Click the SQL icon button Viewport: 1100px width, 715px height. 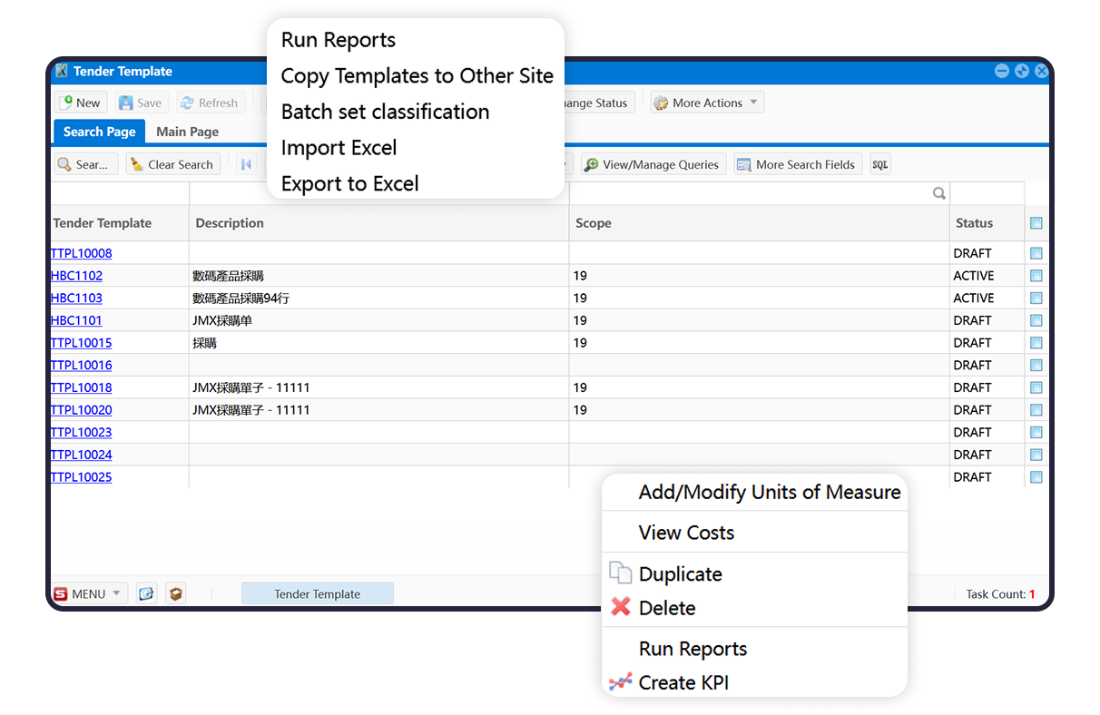pyautogui.click(x=879, y=164)
